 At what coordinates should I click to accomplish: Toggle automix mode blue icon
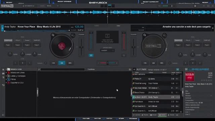tap(178, 70)
